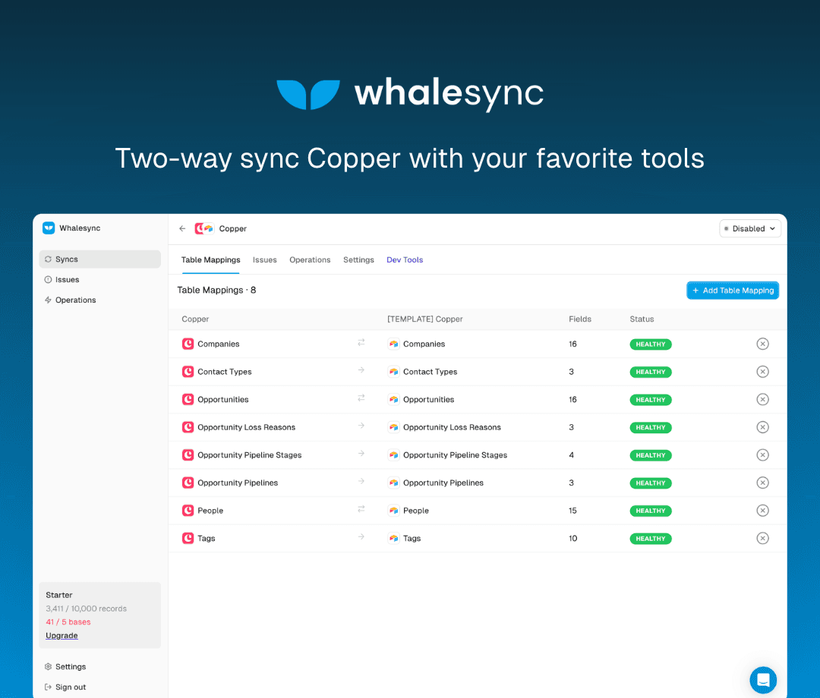
Task: Click the Whalesync logo icon in sidebar
Action: coord(49,228)
